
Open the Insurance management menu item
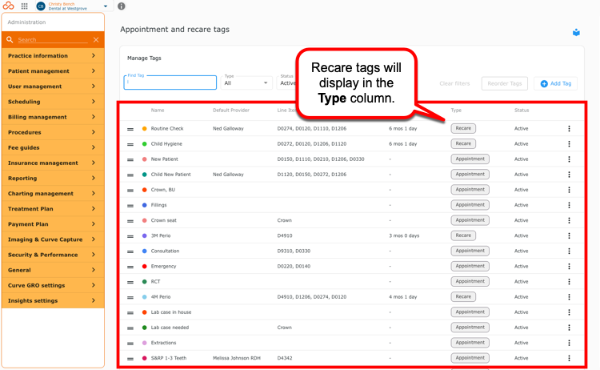tap(53, 163)
